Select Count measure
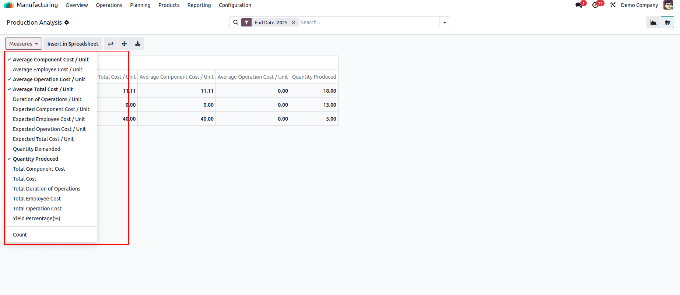 [x=51, y=235]
